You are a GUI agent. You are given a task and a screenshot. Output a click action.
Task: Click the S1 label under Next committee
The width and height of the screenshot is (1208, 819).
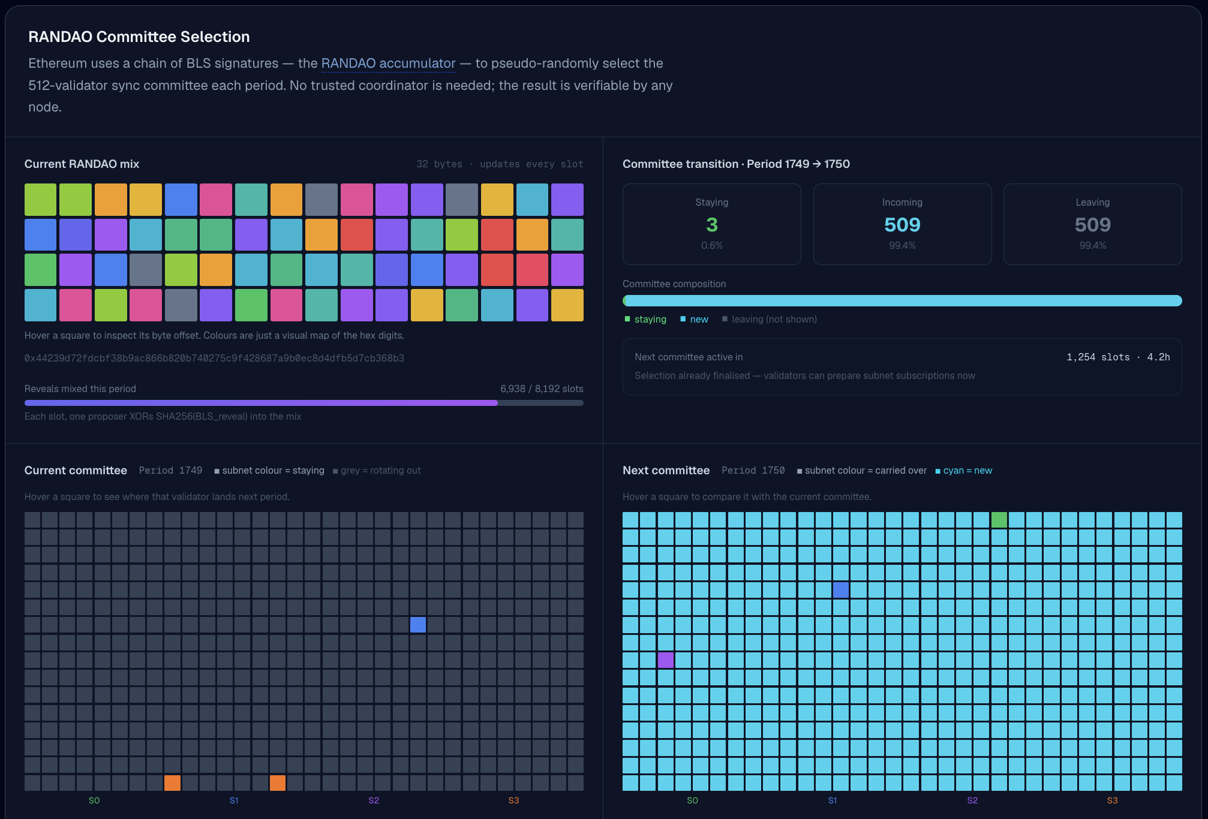coord(833,800)
